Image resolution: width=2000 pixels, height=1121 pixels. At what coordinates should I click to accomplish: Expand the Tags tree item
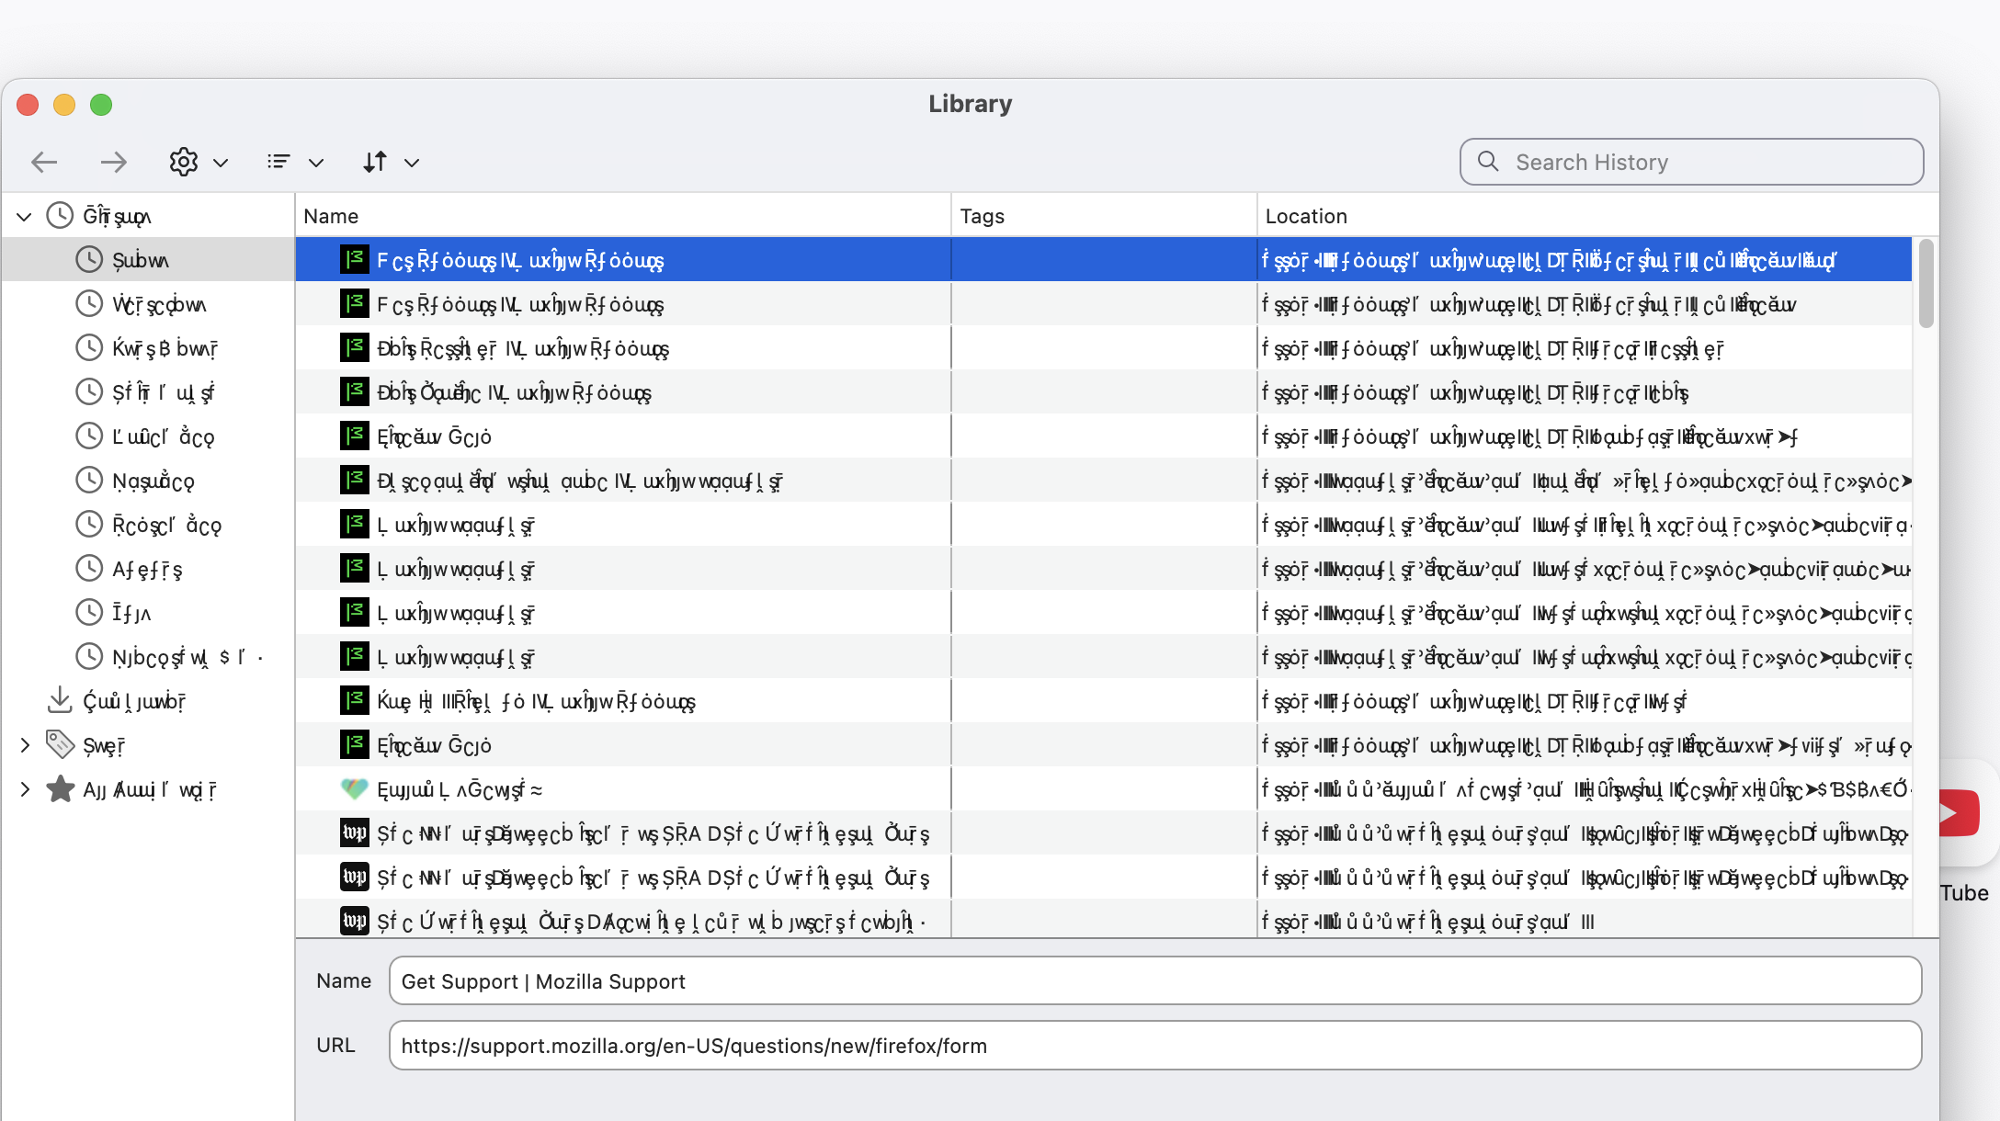pyautogui.click(x=25, y=745)
